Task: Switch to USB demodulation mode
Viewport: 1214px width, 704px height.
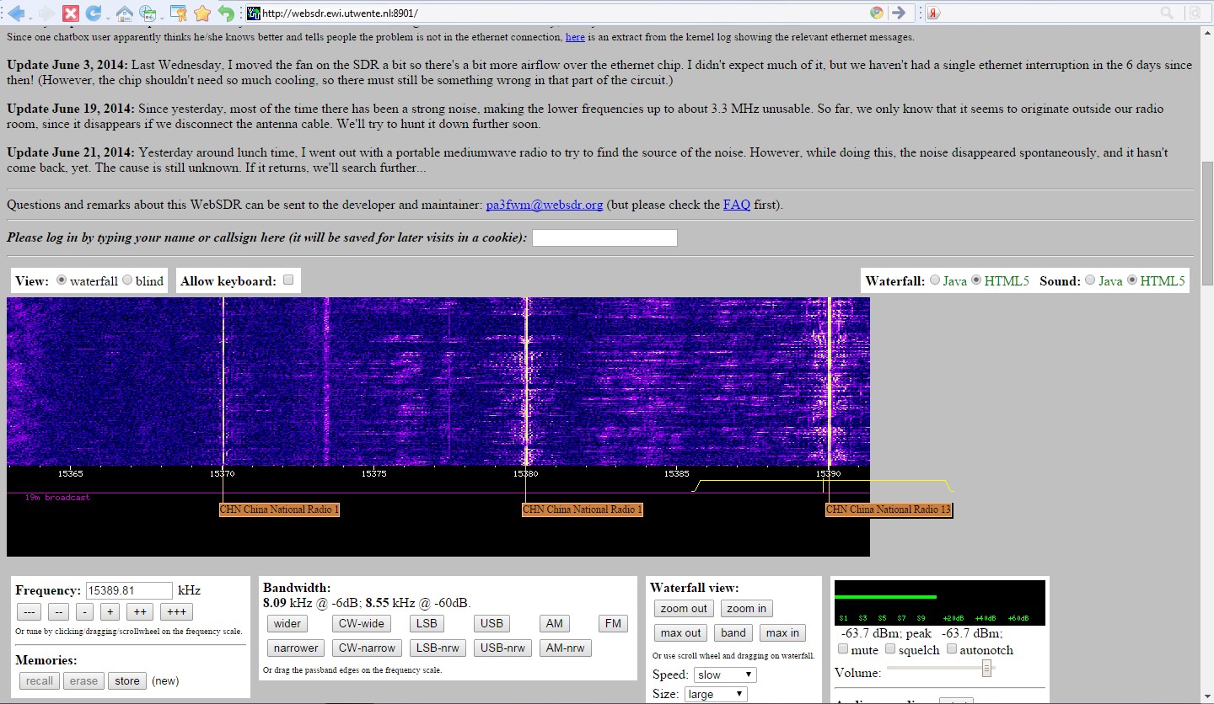Action: 491,623
